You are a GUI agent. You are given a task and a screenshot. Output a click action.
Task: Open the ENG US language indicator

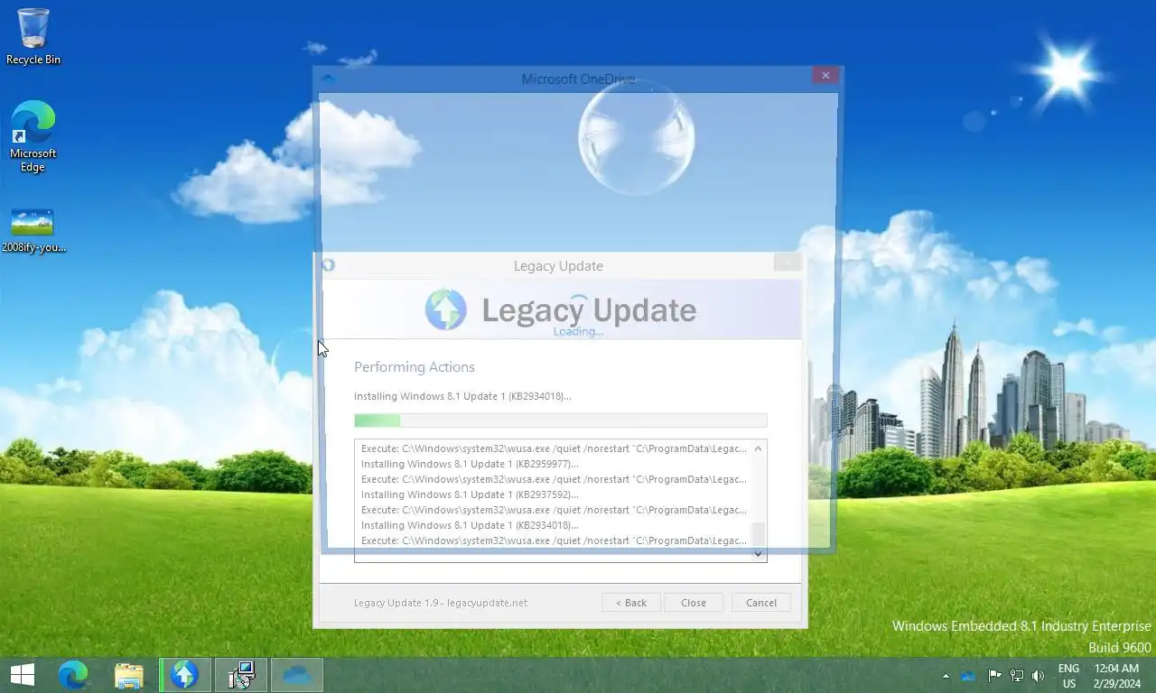[x=1069, y=676]
